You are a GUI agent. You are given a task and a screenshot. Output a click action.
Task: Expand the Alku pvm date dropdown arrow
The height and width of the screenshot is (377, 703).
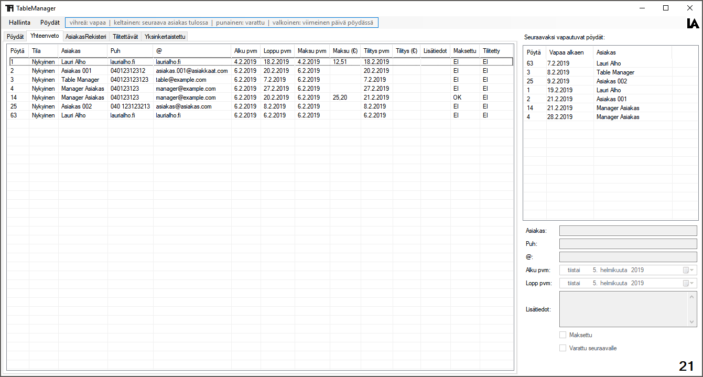[692, 270]
